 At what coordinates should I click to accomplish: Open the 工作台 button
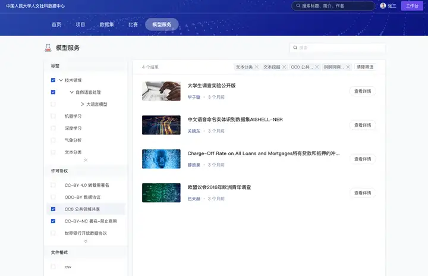(412, 6)
